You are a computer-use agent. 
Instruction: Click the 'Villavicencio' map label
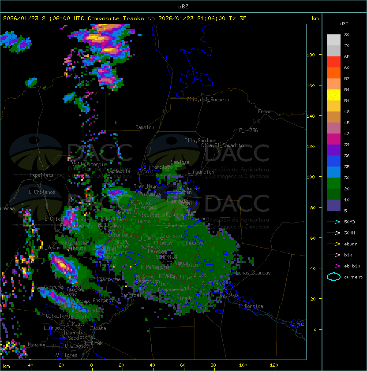pyautogui.click(x=89, y=164)
